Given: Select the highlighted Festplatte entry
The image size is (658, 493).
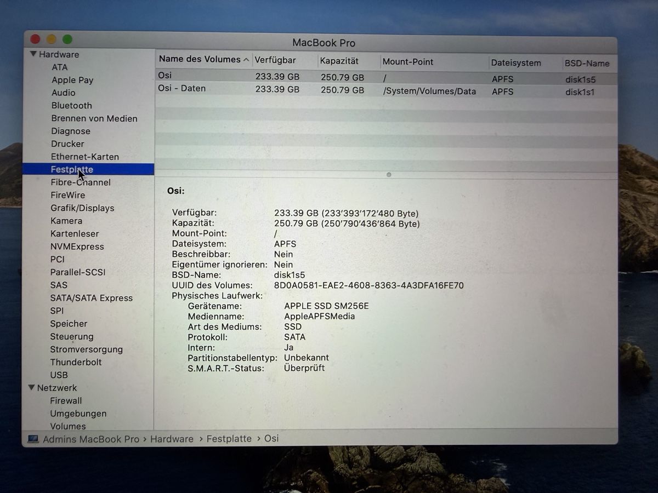Looking at the screenshot, I should click(88, 169).
